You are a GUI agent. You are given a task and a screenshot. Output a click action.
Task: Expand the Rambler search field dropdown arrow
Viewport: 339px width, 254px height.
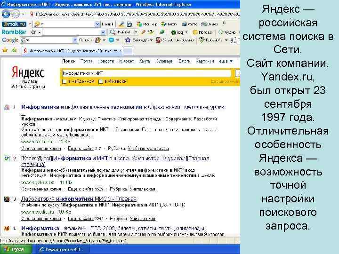(103, 32)
